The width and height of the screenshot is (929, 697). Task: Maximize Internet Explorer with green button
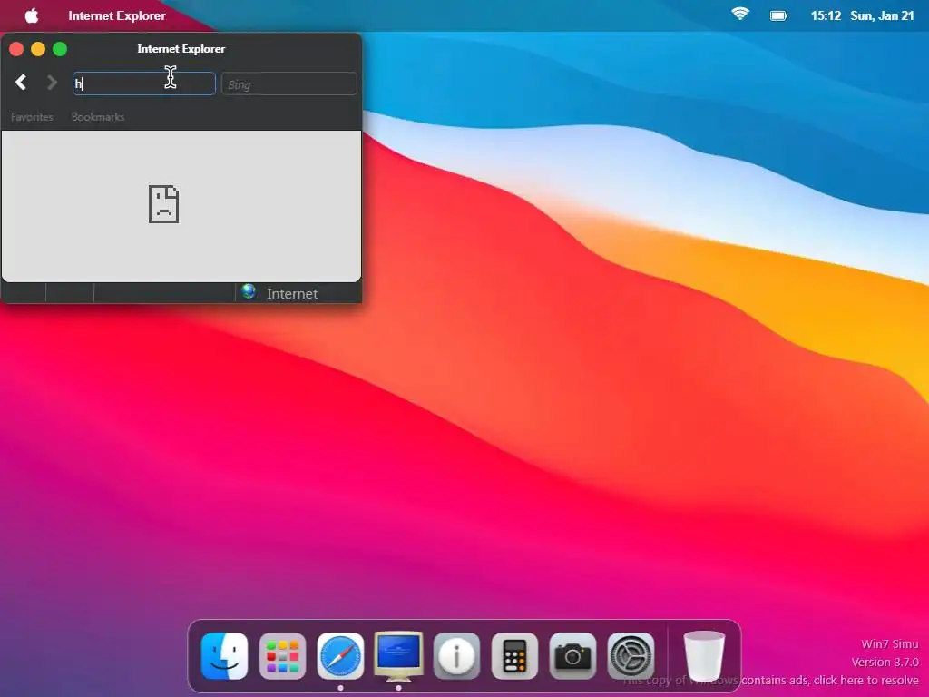(60, 49)
